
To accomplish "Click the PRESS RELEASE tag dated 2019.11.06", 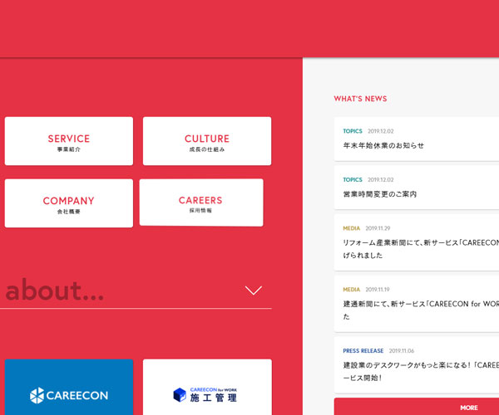I will tap(363, 351).
